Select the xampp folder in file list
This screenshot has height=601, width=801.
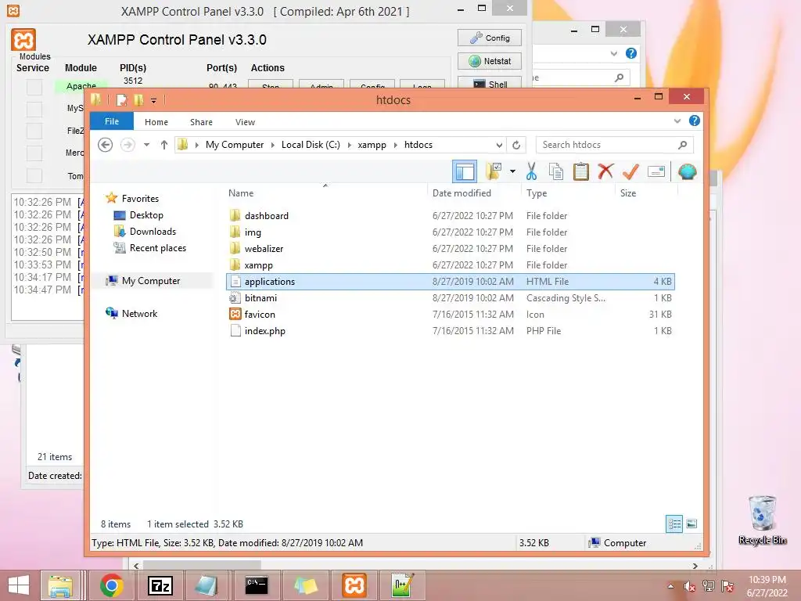coord(450,265)
